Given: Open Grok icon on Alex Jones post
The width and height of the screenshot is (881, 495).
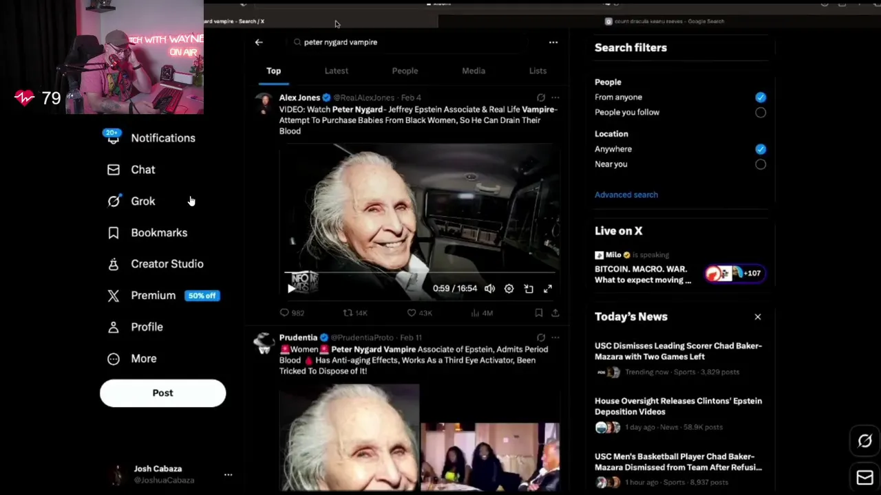Looking at the screenshot, I should (x=541, y=98).
